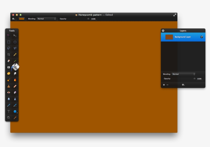The image size is (210, 147).
Task: Activate the Zoom magnifier tool
Action: tap(8, 118)
